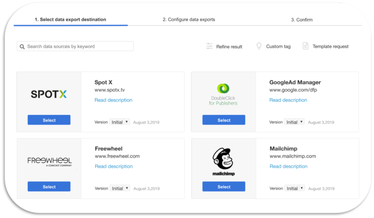The height and width of the screenshot is (218, 374).
Task: Open the Version dropdown for Spot X
Action: tap(120, 122)
